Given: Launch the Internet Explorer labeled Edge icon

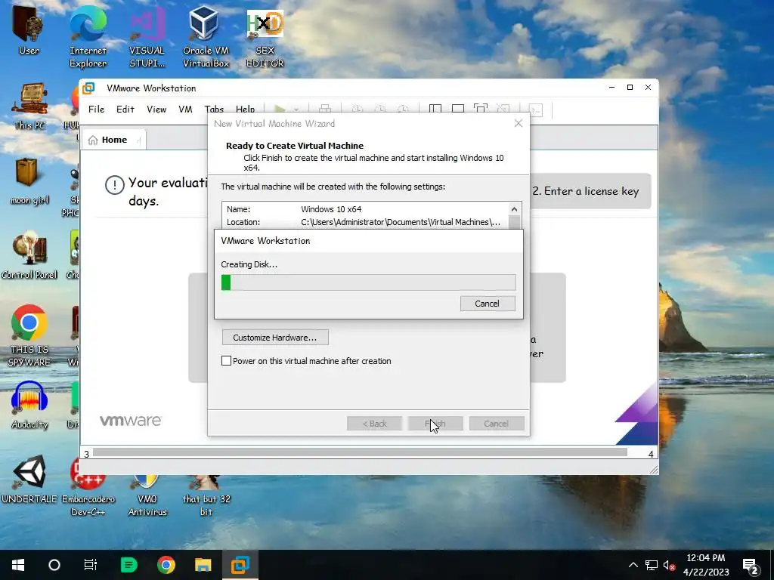Looking at the screenshot, I should tap(88, 37).
